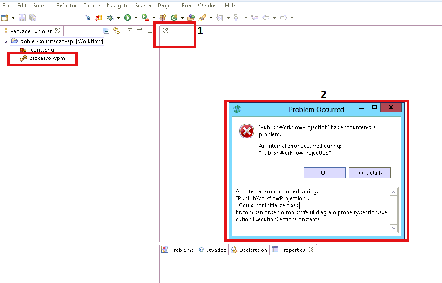Click the Save All toolbar icon
The image size is (442, 283).
[x=33, y=18]
